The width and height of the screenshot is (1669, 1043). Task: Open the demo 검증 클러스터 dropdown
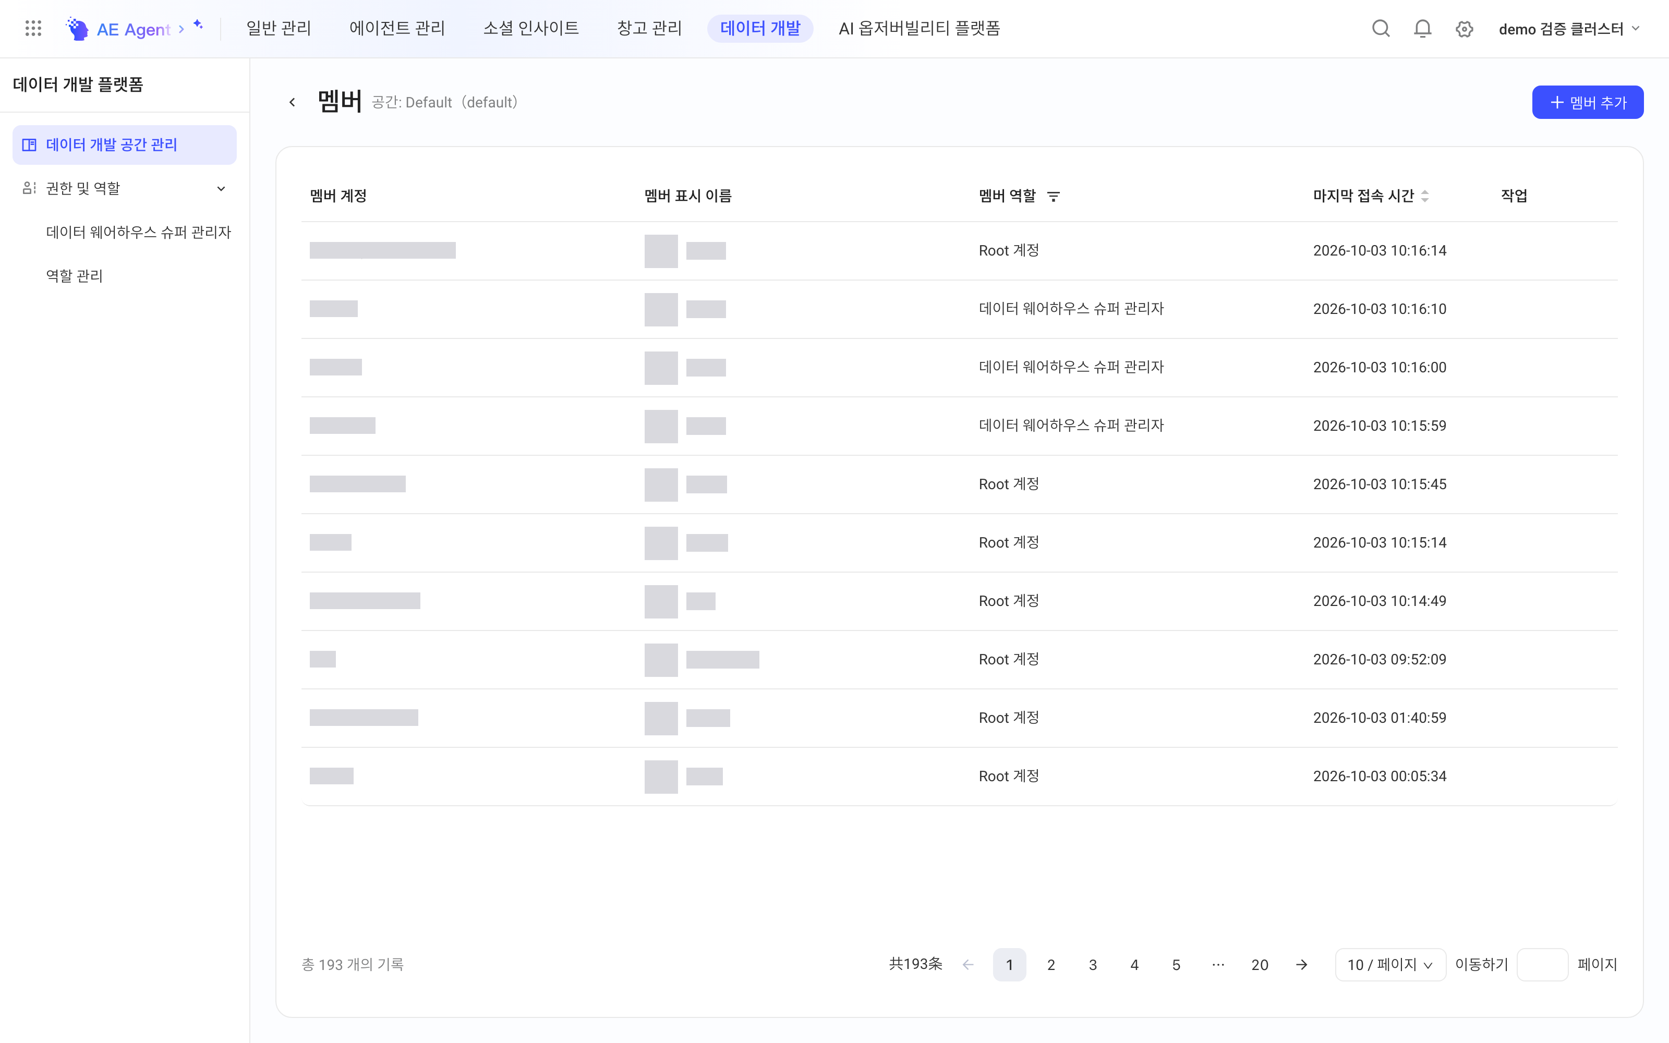click(1570, 29)
